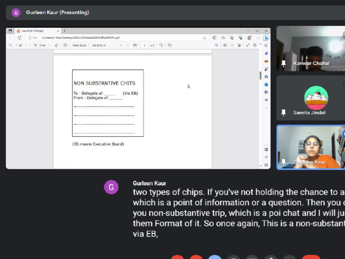Image resolution: width=345 pixels, height=259 pixels.
Task: Click Read aloud in PDF toolbar
Action: point(79,45)
